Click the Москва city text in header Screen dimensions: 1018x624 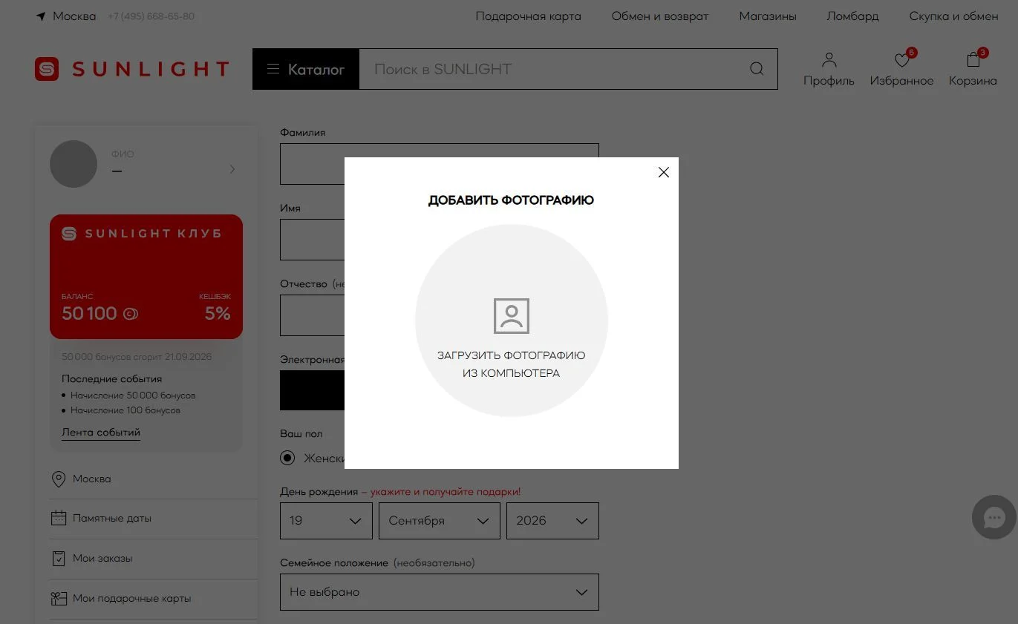(74, 16)
